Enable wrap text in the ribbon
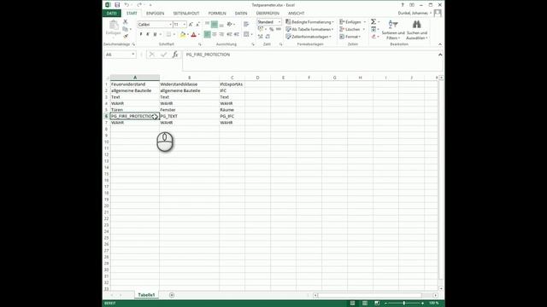This screenshot has width=547, height=307. [x=246, y=25]
